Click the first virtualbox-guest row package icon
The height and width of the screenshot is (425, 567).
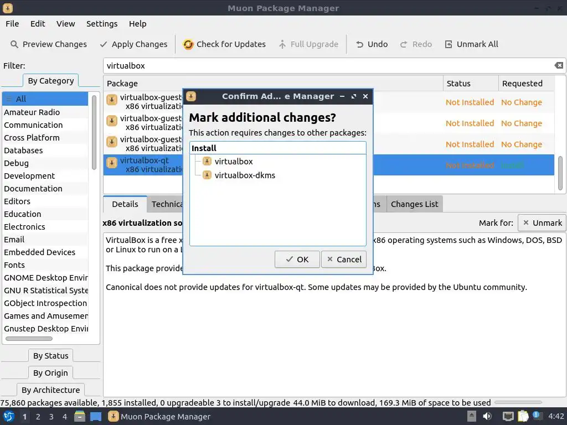112,100
